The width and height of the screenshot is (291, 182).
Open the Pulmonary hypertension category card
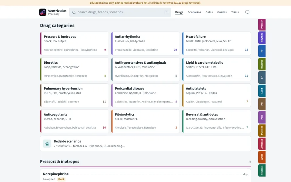pyautogui.click(x=75, y=95)
